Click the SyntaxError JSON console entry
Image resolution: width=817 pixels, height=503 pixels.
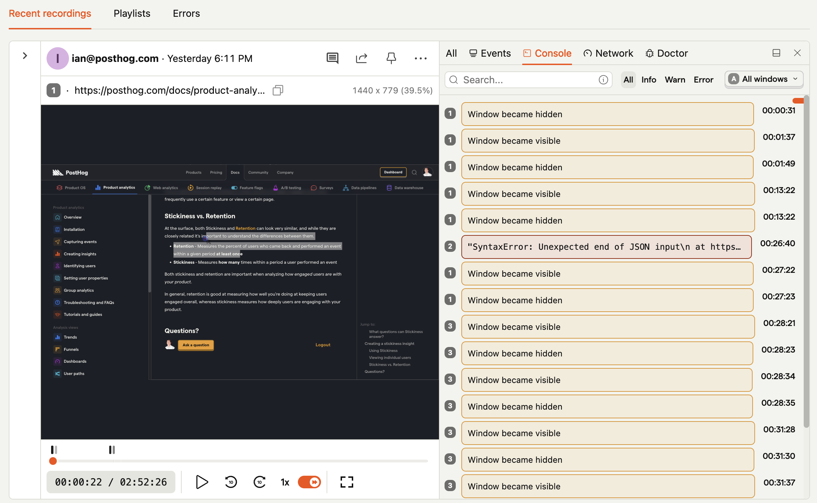[x=606, y=247]
